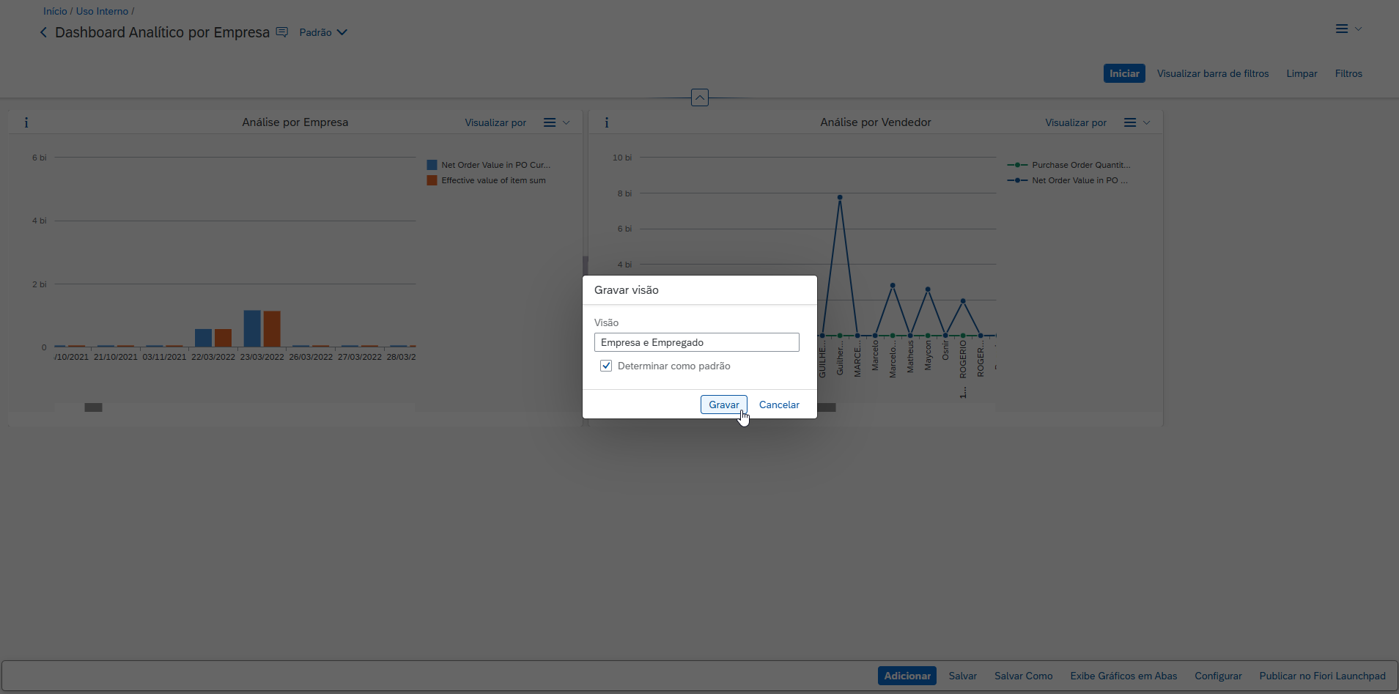The height and width of the screenshot is (694, 1399).
Task: Click info icon on Análise por Vendedor
Action: pyautogui.click(x=606, y=122)
